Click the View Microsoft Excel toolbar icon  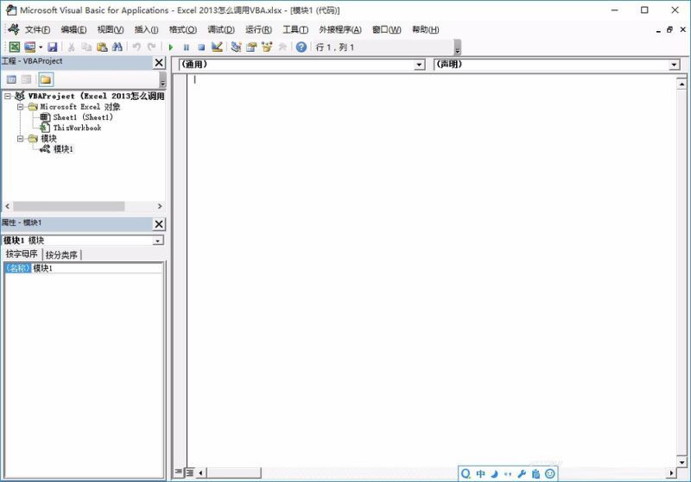tap(14, 47)
